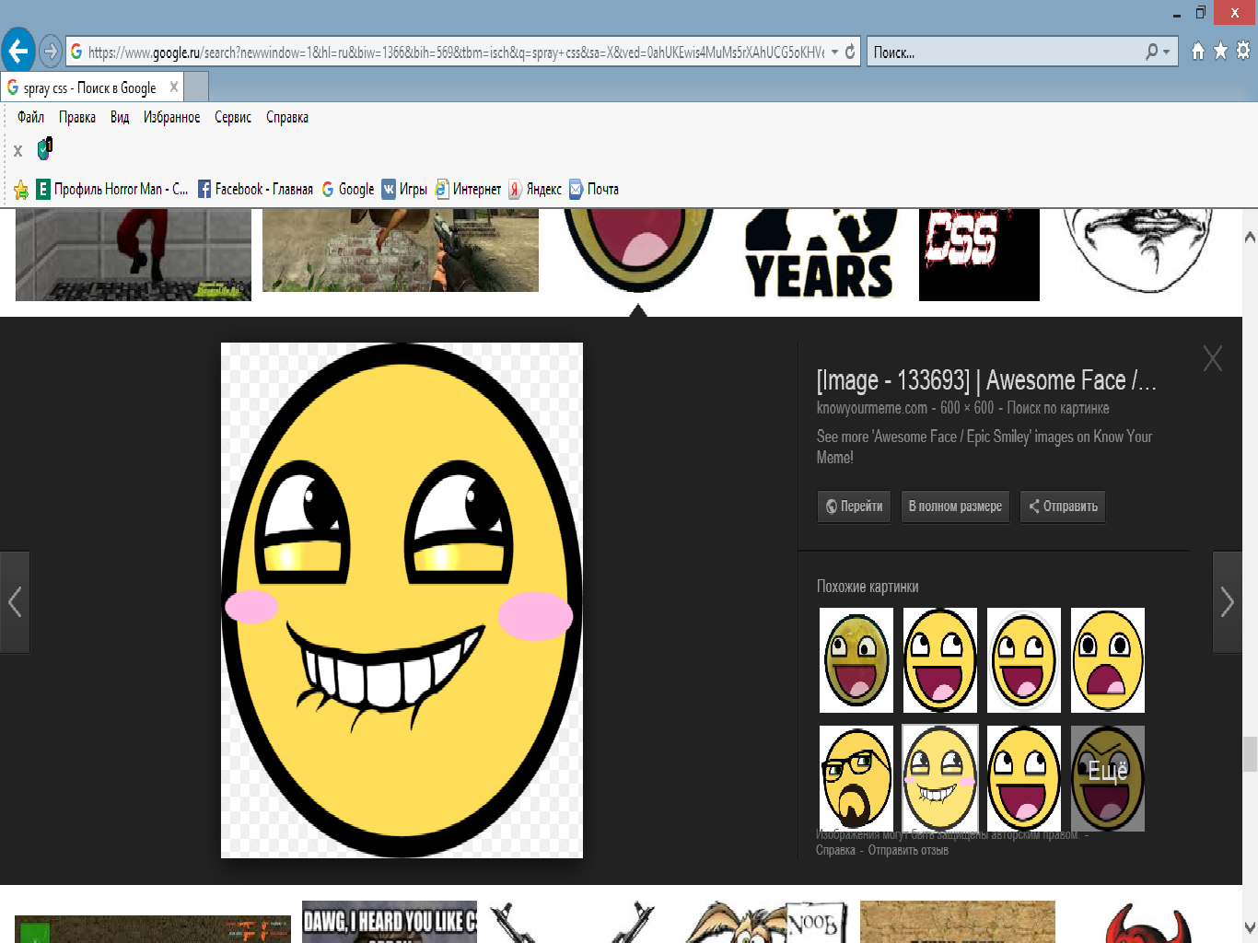Screen dimensions: 1258x943
Task: Open the Правка menu
Action: click(77, 117)
